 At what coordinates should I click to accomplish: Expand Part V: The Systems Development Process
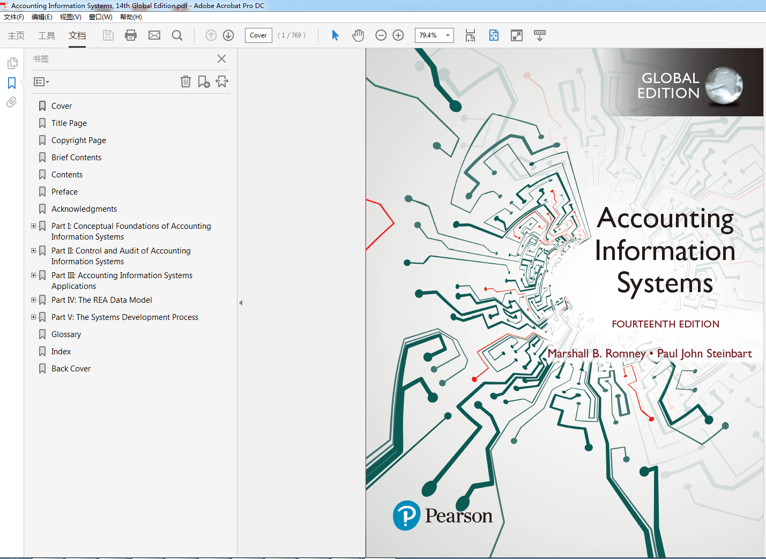tap(33, 317)
